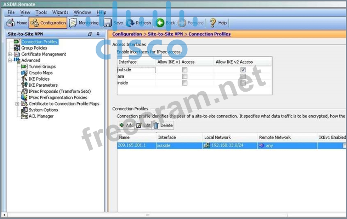Open the Configuration view in toolbar
Viewport: 347px width, 219px height.
(48, 23)
